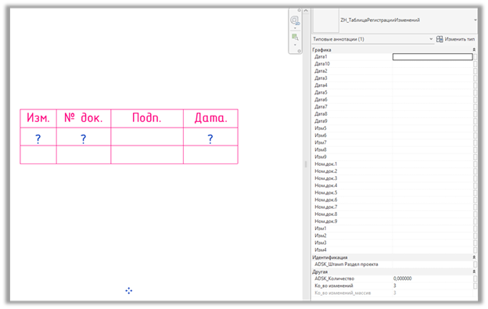
Task: Click associate box for ADSK_Штамп Раздел проекта
Action: point(475,264)
